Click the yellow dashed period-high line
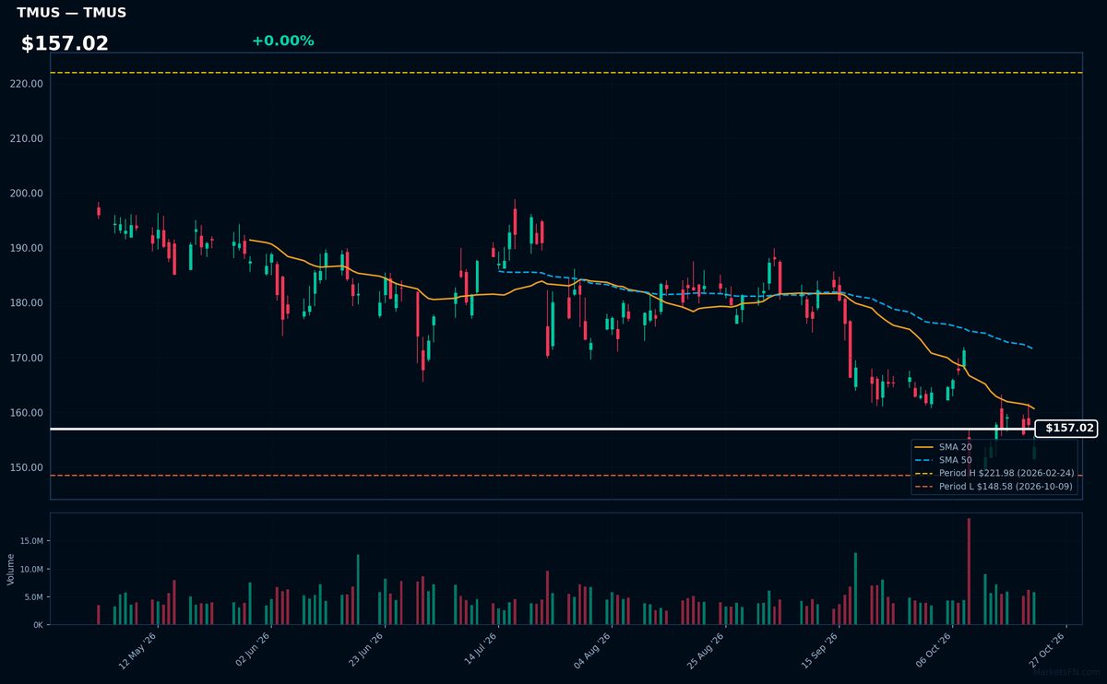Viewport: 1107px width, 684px height. 566,73
